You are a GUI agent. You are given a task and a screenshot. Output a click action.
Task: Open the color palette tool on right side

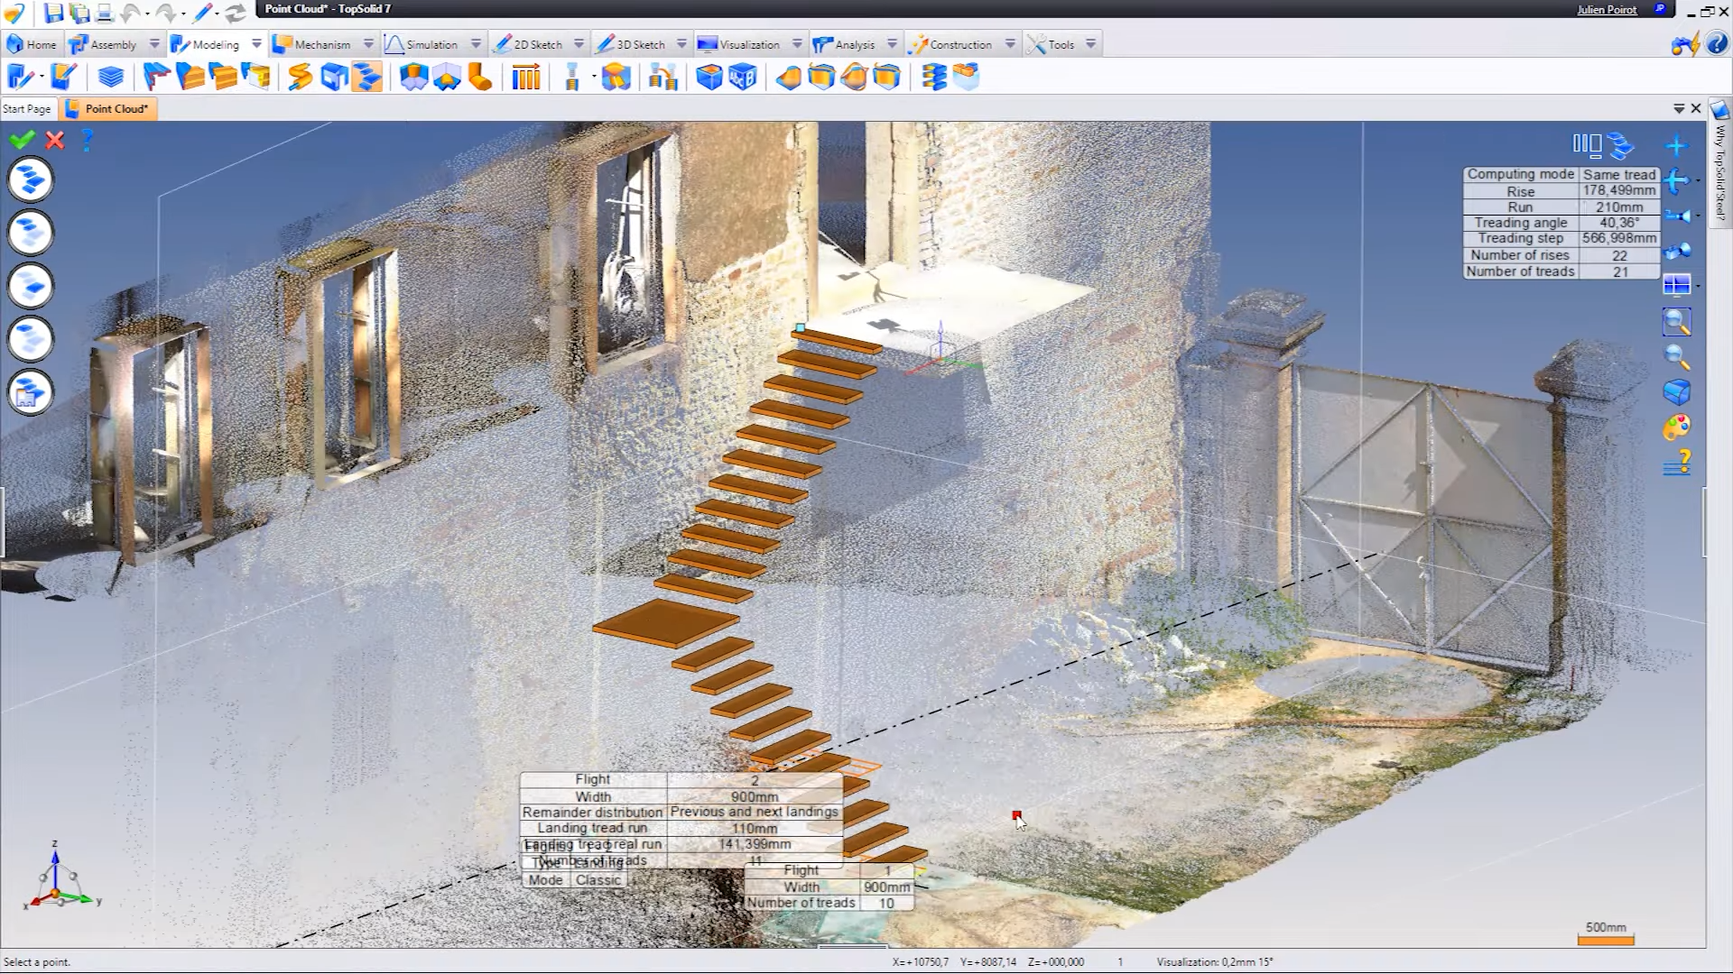click(1676, 428)
